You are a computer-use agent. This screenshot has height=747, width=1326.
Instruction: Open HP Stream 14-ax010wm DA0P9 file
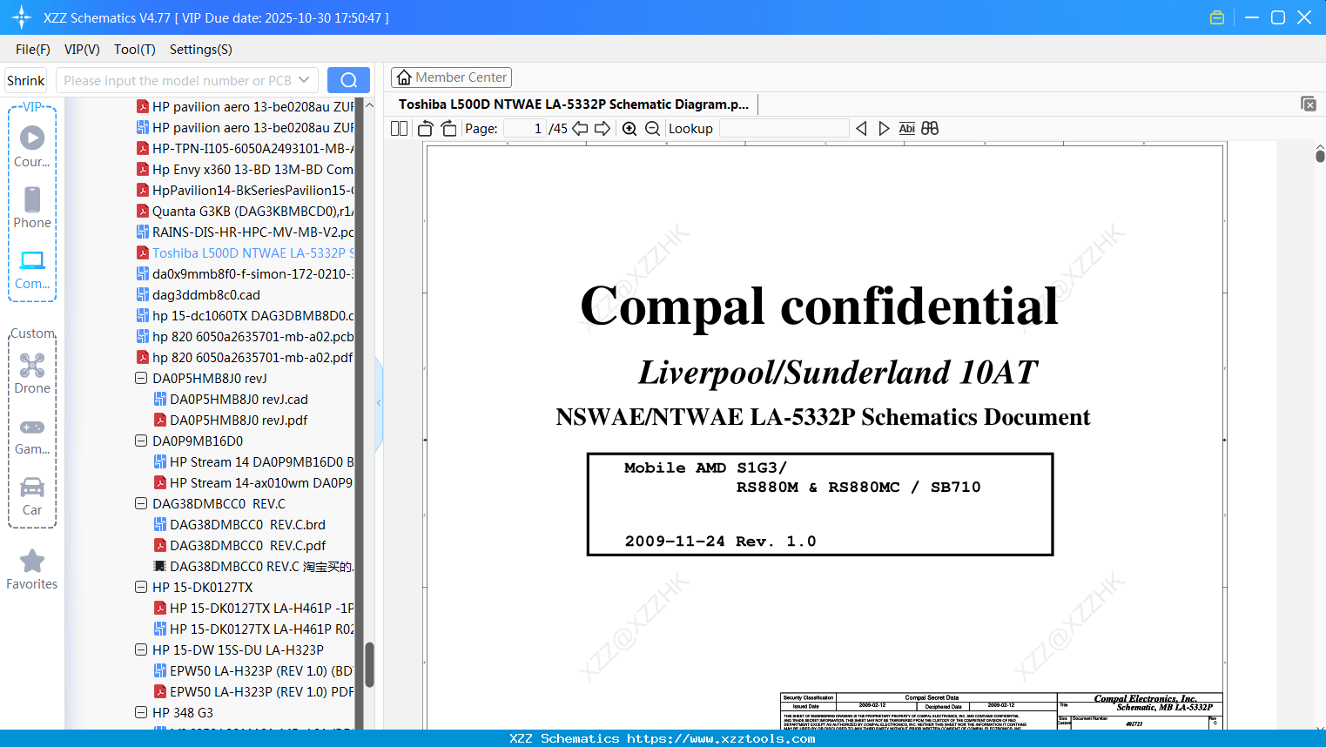pyautogui.click(x=254, y=483)
